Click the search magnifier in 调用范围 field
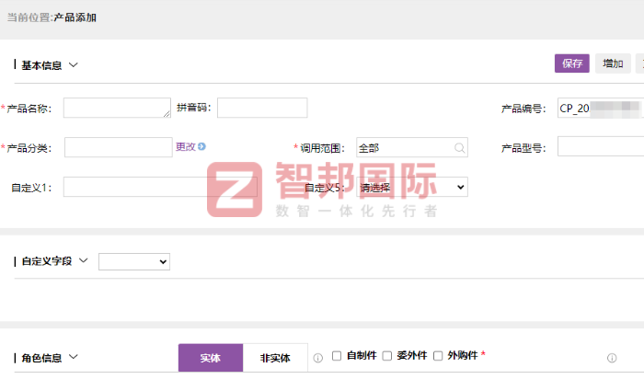This screenshot has height=379, width=644. point(459,147)
